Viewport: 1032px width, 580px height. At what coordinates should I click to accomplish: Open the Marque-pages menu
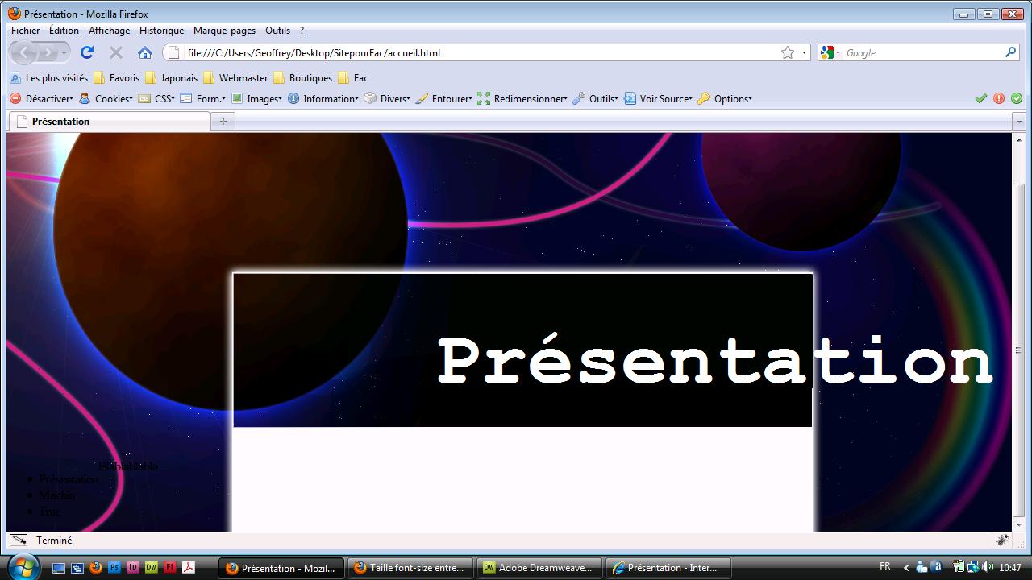pos(224,31)
